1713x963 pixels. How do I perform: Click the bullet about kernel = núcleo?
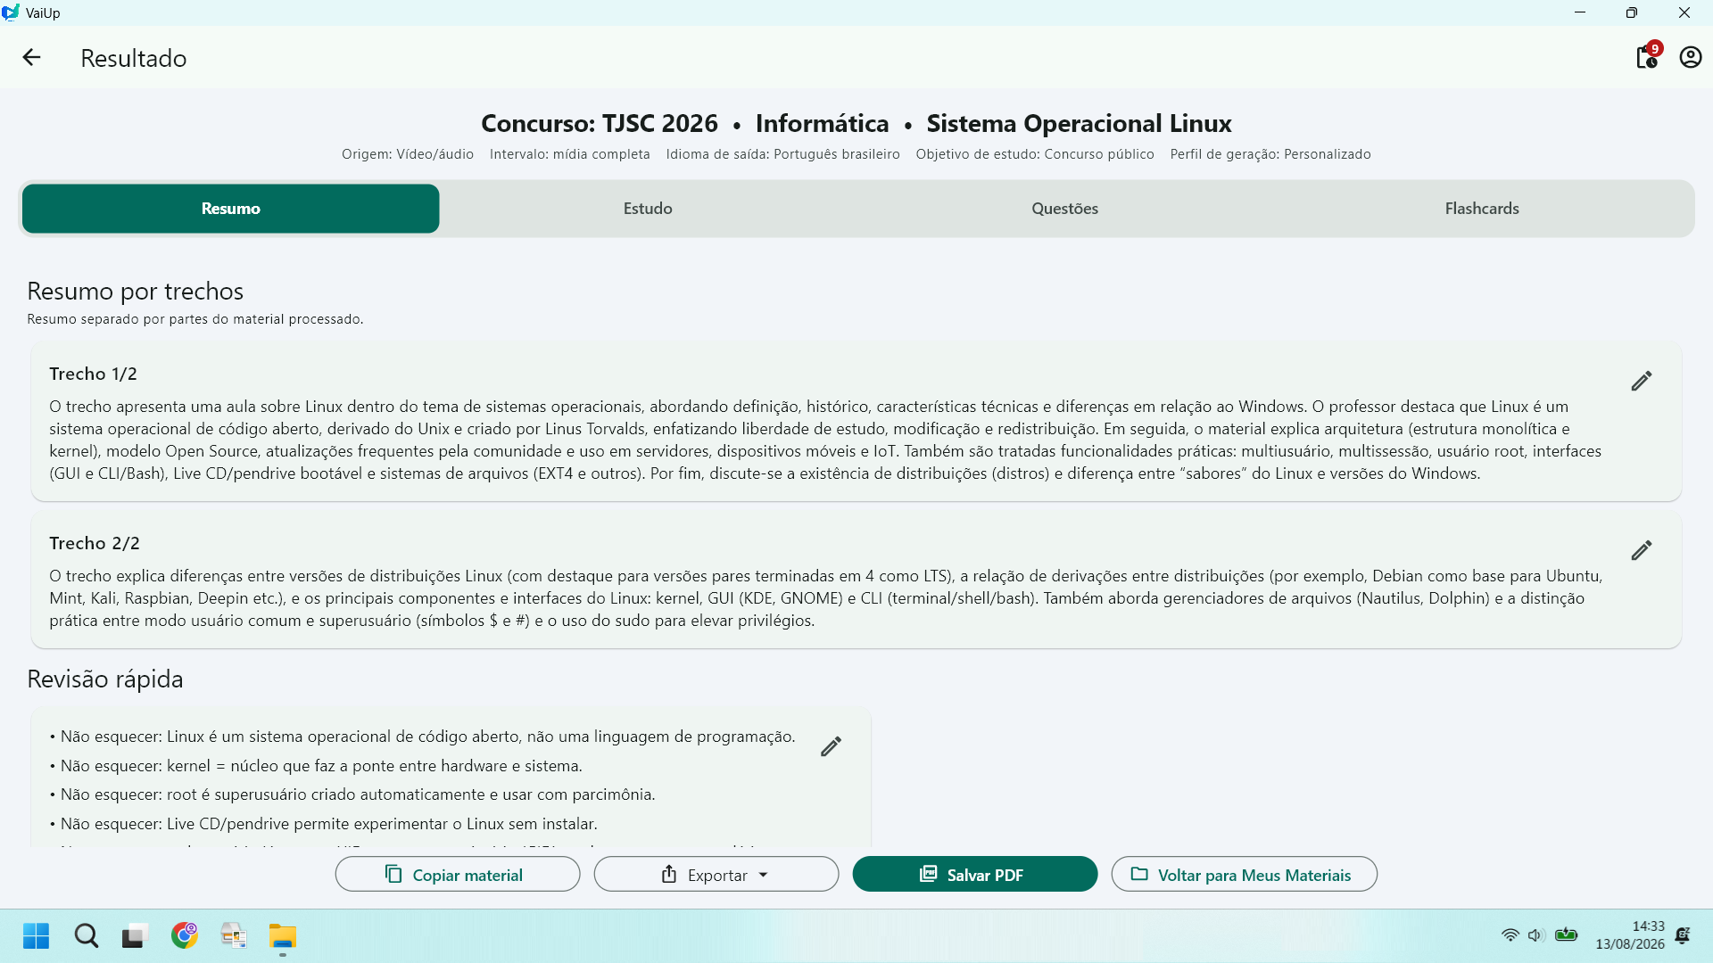pyautogui.click(x=317, y=766)
